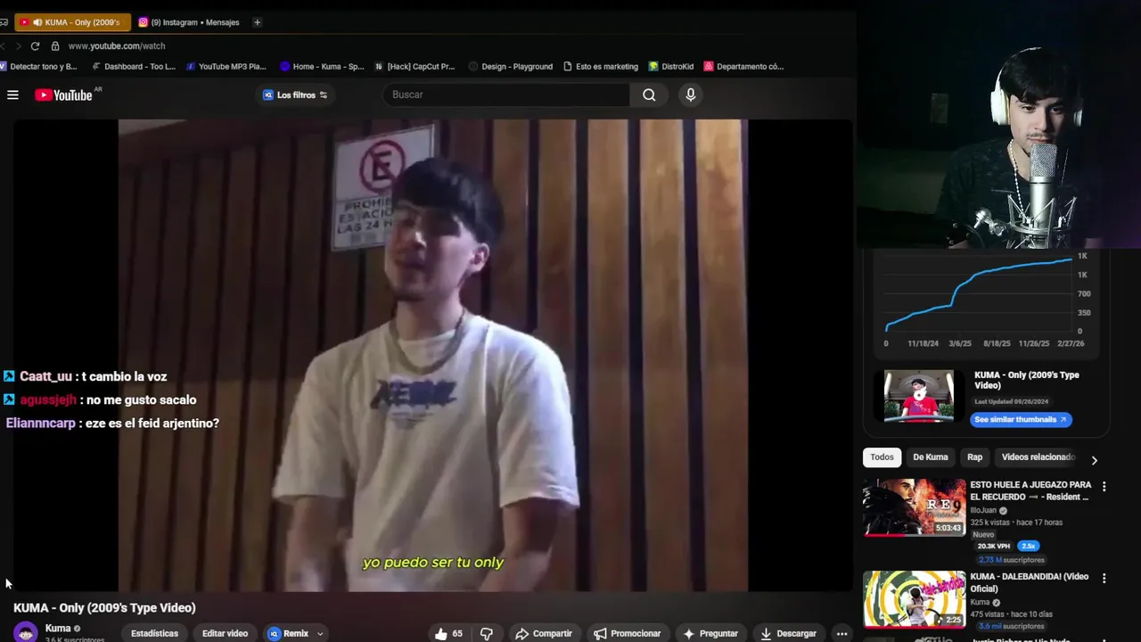
Task: Switch to the KUMA - Only browser tab
Action: tap(75, 22)
